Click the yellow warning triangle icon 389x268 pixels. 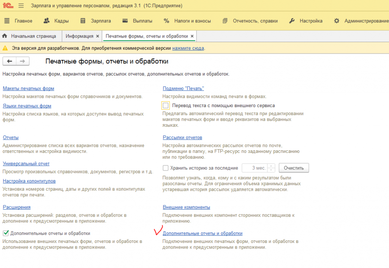(5, 48)
